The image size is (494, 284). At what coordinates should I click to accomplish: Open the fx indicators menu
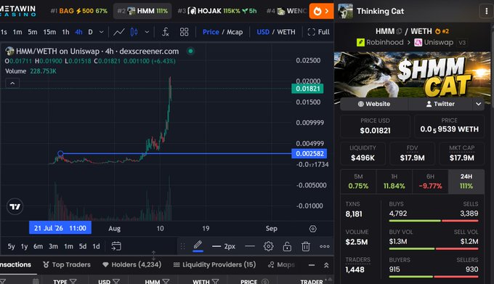(166, 32)
